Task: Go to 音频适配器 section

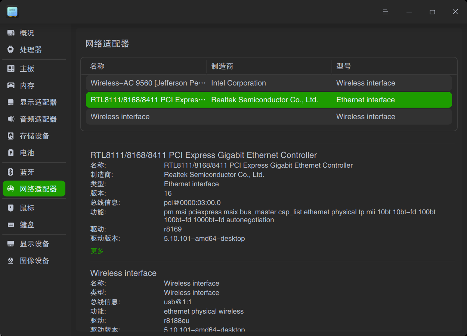Action: (34, 119)
